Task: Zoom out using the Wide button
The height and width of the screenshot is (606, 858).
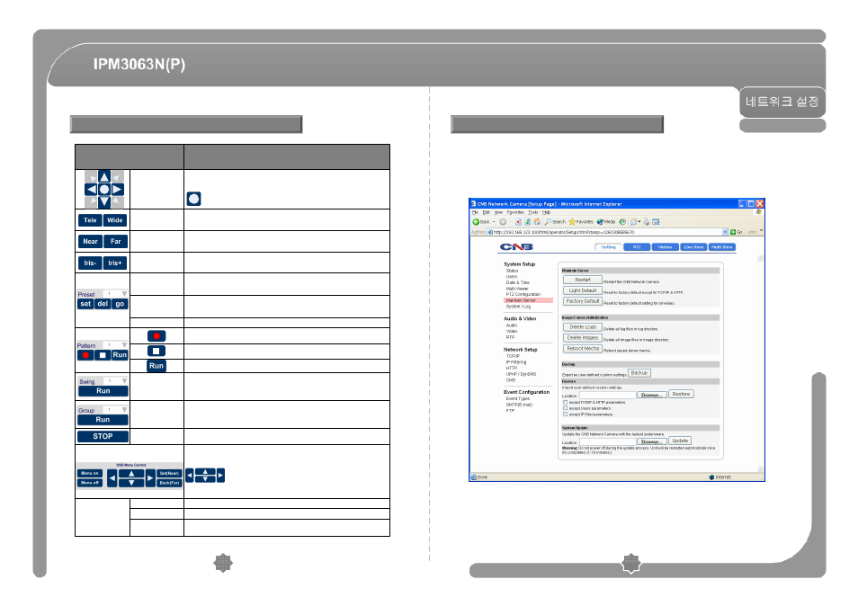Action: pos(115,220)
